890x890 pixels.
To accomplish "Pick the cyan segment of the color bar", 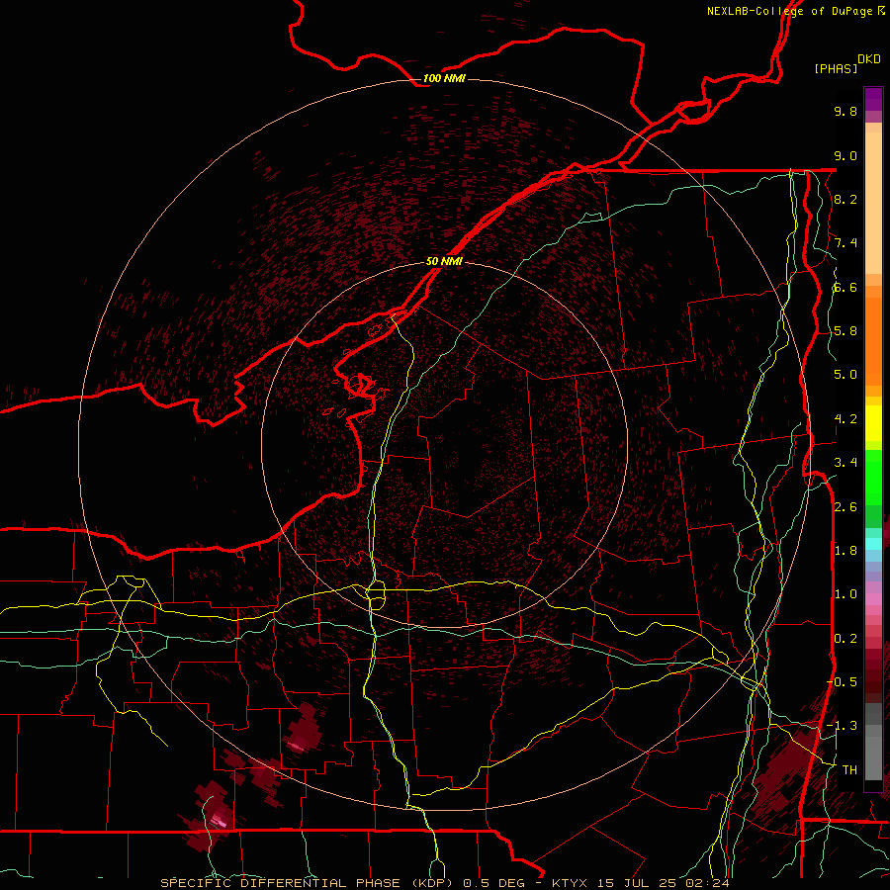I will [873, 543].
